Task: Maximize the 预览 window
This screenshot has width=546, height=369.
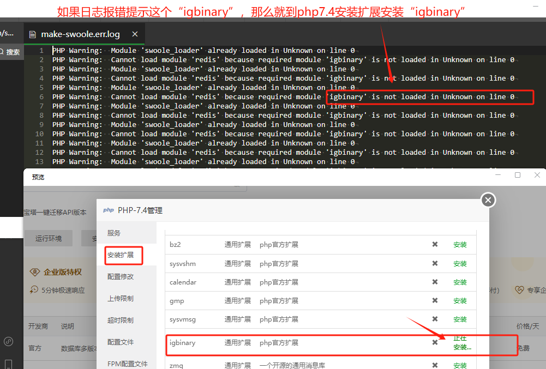Action: 518,175
